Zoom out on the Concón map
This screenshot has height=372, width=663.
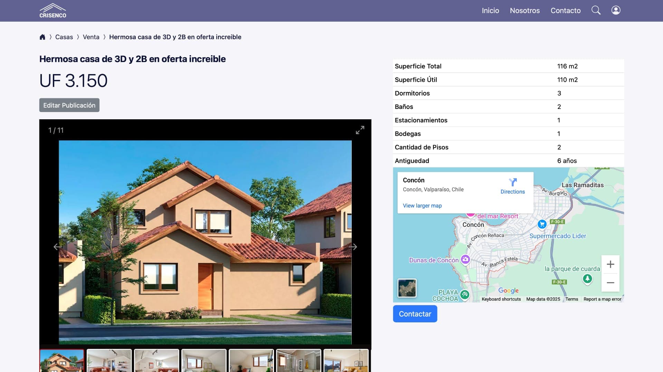pos(610,283)
